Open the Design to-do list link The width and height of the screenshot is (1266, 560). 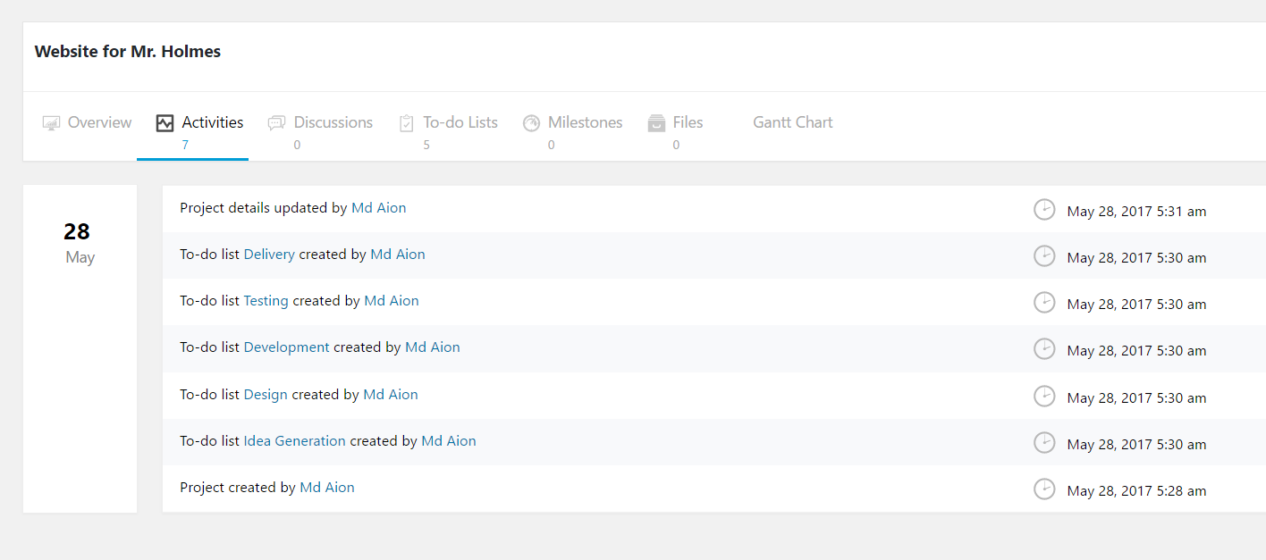266,395
